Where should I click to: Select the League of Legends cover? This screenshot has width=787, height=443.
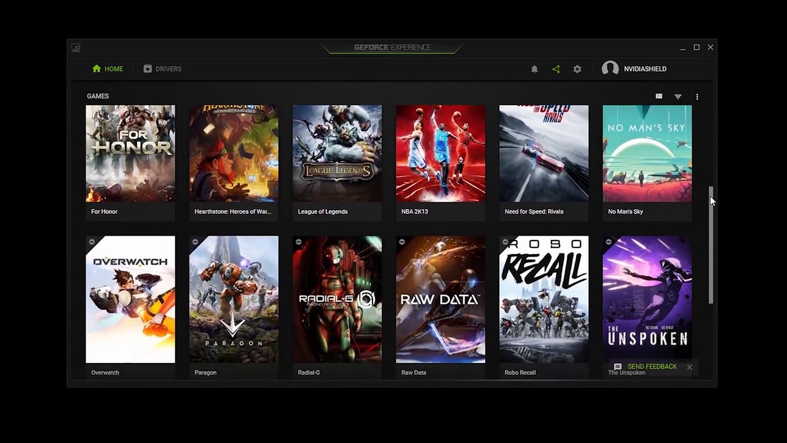[x=337, y=153]
